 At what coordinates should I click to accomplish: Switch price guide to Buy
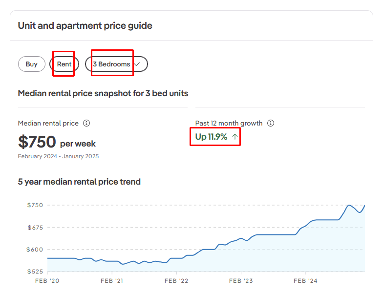pos(32,64)
